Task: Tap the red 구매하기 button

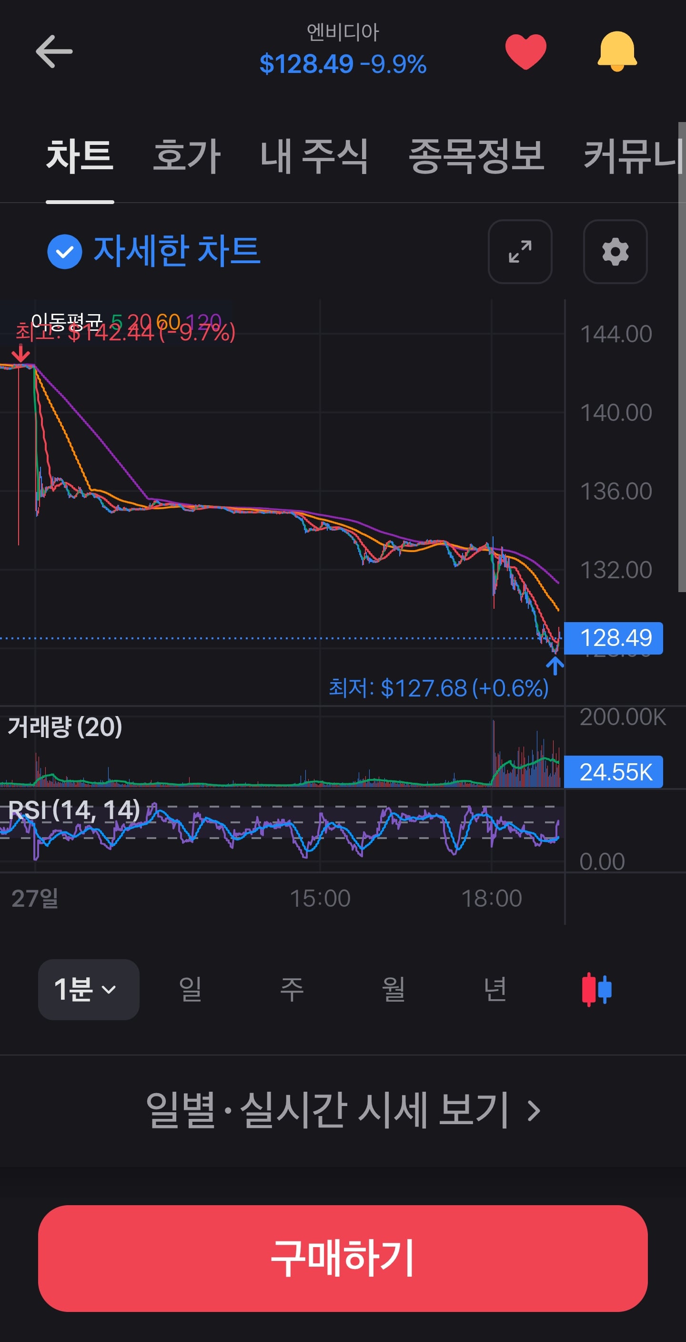Action: click(x=343, y=1258)
